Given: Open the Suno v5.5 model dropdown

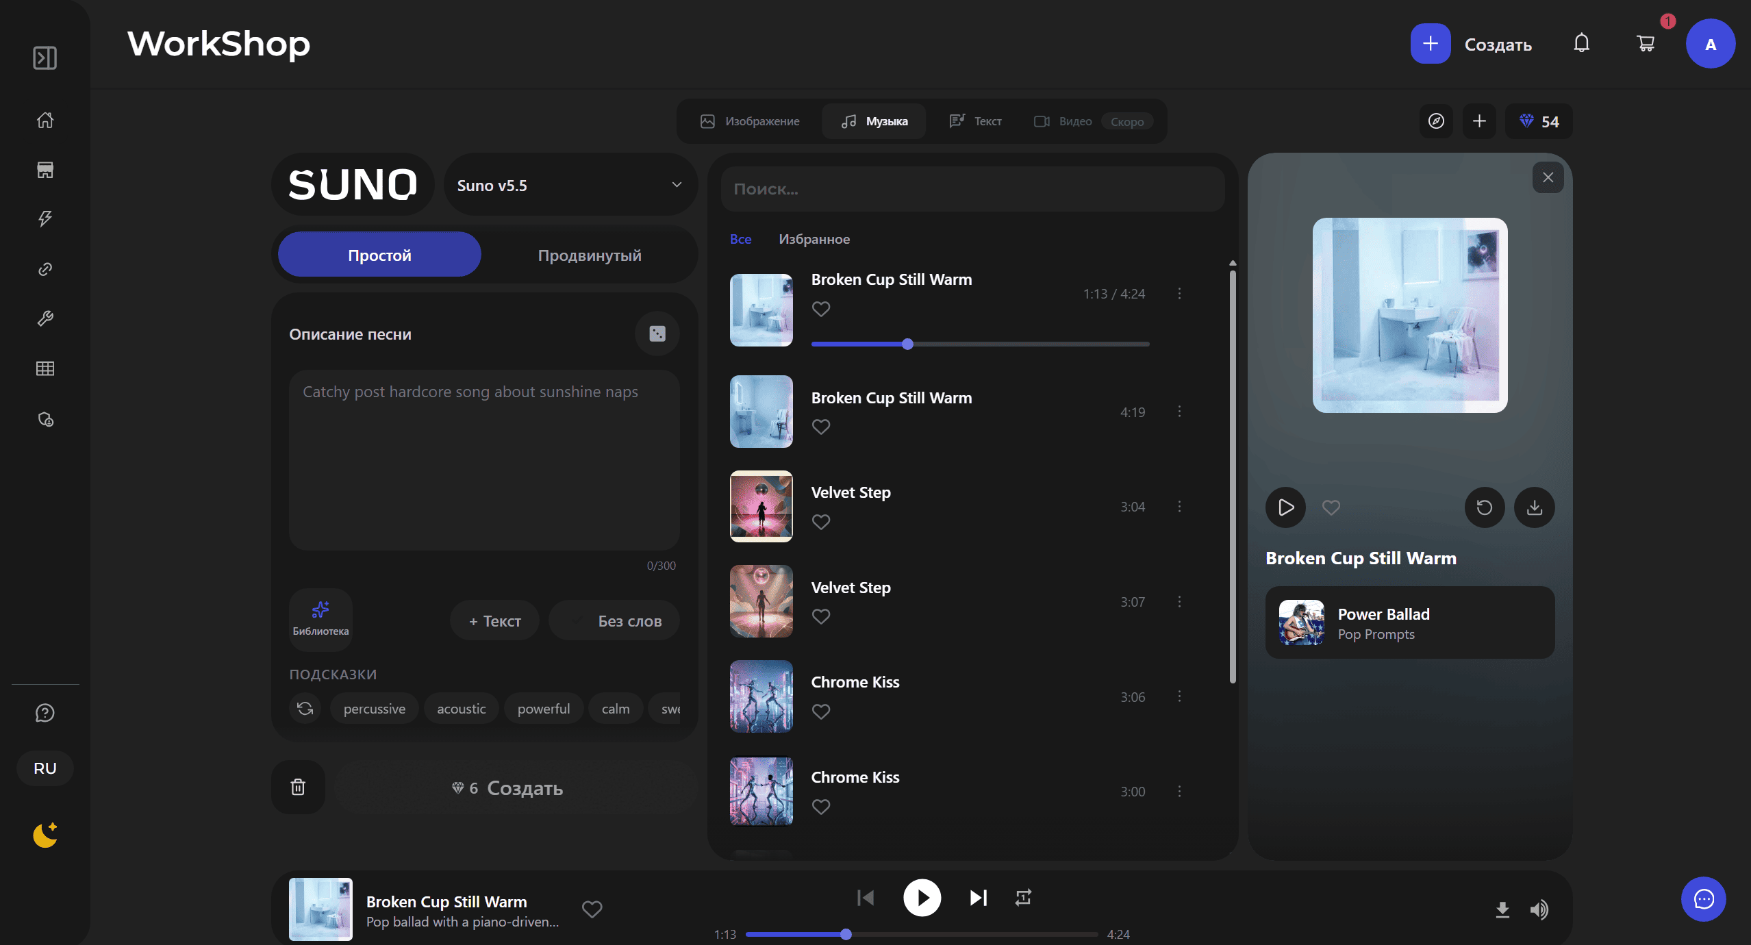Looking at the screenshot, I should click(570, 185).
